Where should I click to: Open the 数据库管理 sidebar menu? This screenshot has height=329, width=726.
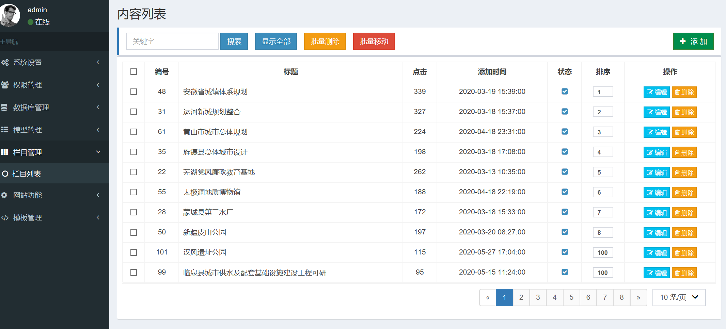[x=54, y=108]
